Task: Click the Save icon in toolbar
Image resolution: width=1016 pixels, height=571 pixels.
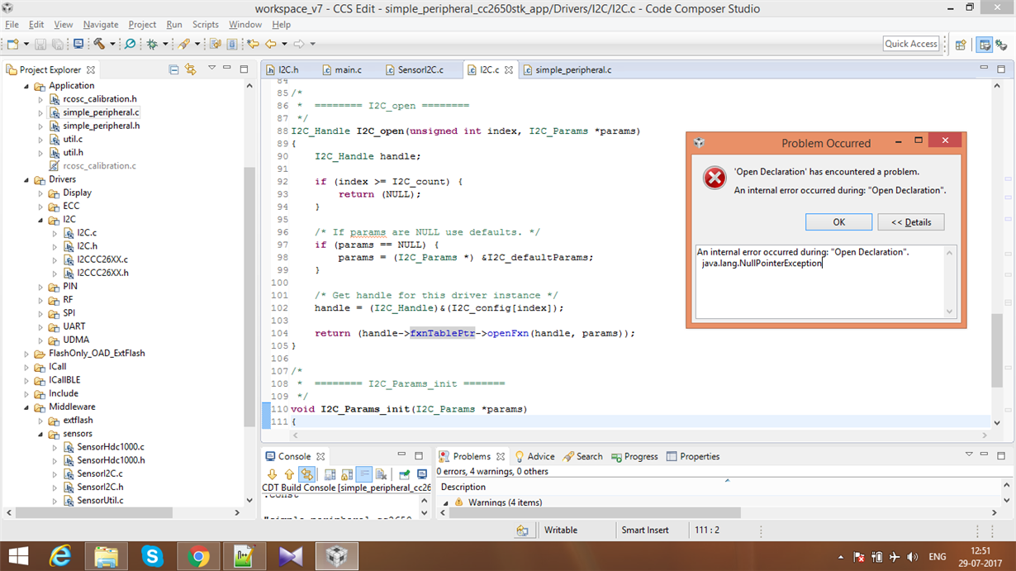Action: tap(41, 44)
